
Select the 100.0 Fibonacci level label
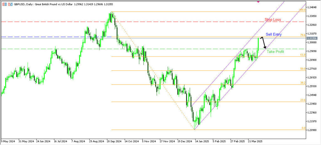coord(302,10)
